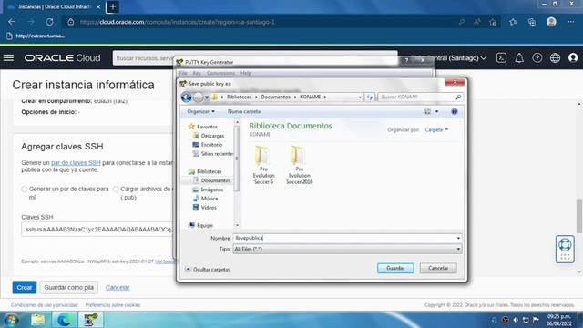
Task: Open 'Condiciones de uso y privacidad' link
Action: click(45, 305)
